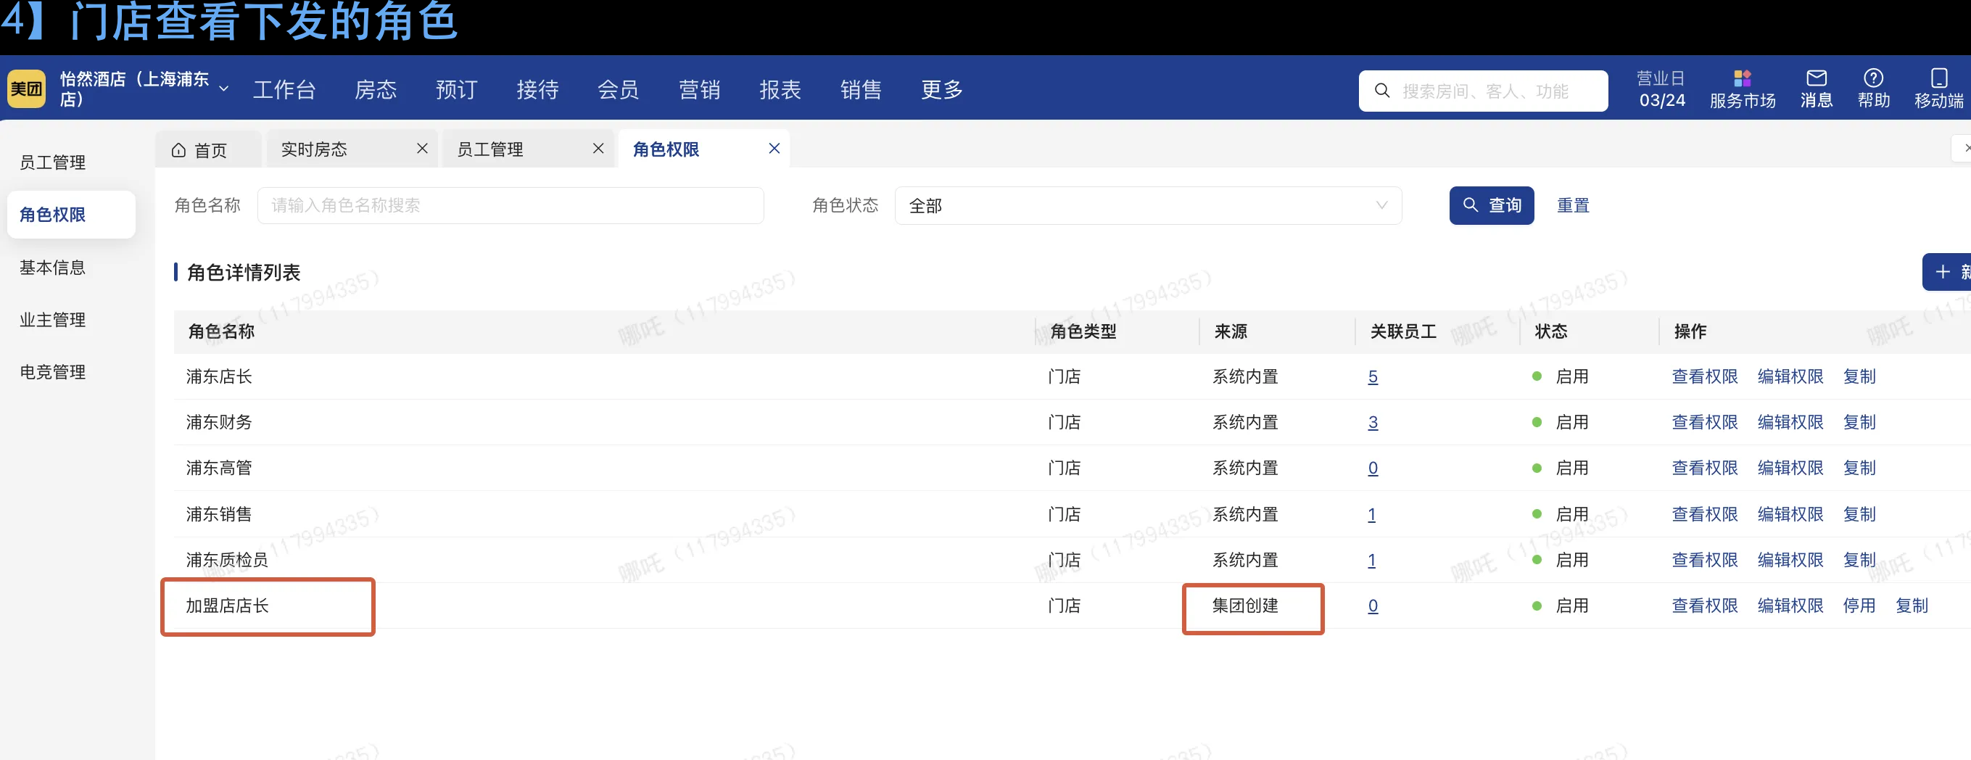Click the 查询 button

(1491, 205)
